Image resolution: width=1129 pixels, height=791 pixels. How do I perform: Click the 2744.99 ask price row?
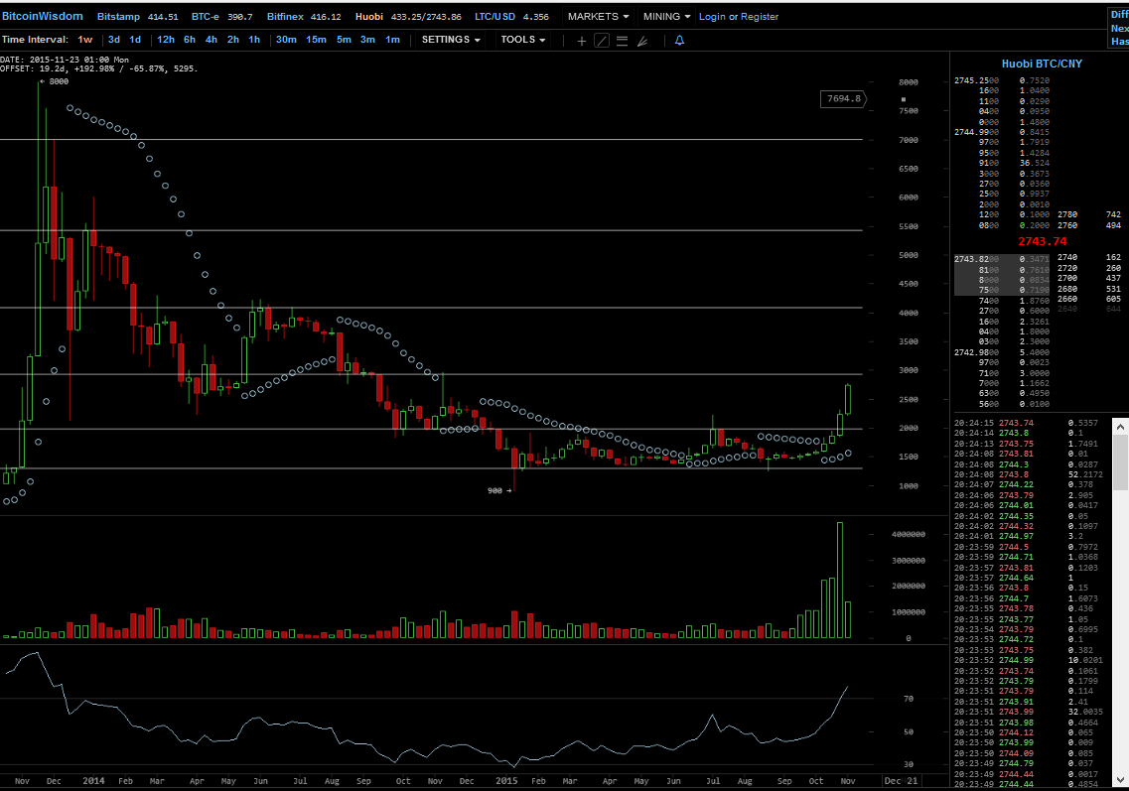click(1002, 132)
